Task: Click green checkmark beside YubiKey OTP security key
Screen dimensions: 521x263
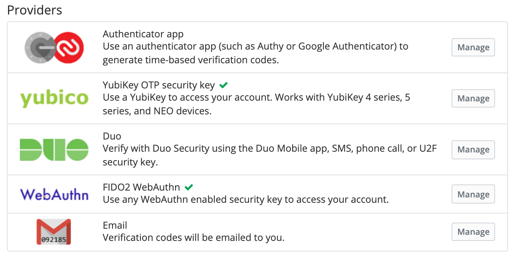Action: coord(224,85)
